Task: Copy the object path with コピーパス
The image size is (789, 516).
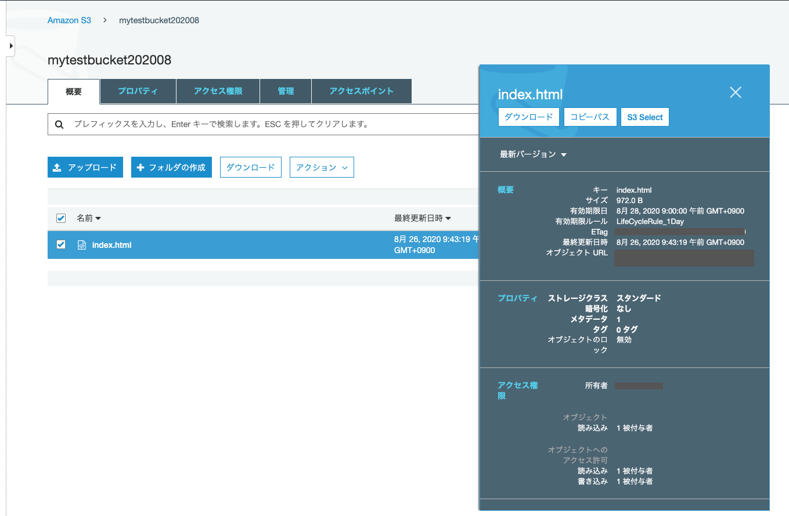Action: 590,117
